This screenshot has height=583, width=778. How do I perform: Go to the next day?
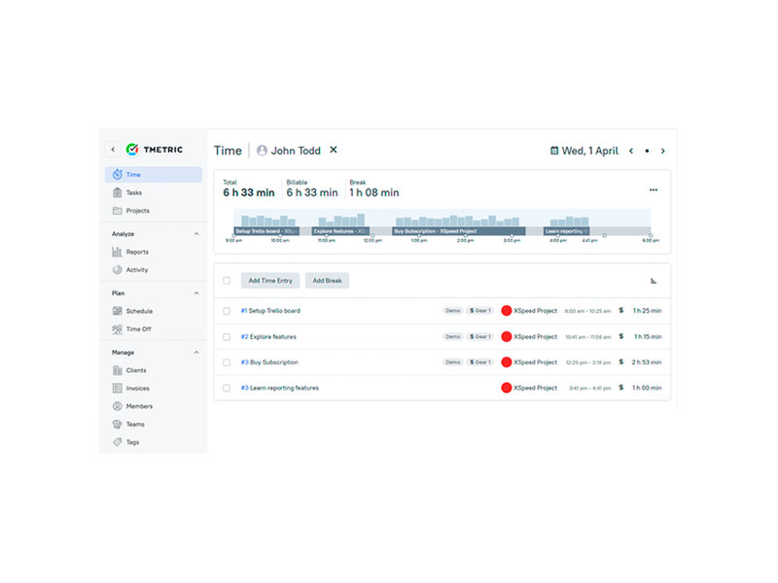(663, 151)
